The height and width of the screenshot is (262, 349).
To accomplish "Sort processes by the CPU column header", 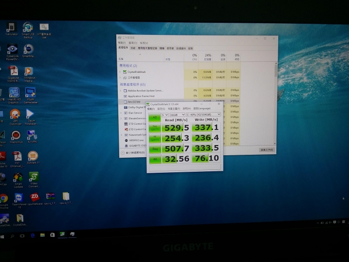I will 191,57.
